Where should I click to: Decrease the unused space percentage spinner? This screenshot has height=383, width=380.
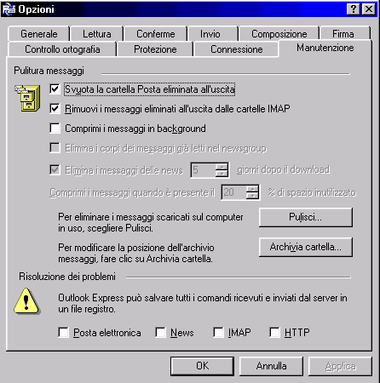[252, 196]
